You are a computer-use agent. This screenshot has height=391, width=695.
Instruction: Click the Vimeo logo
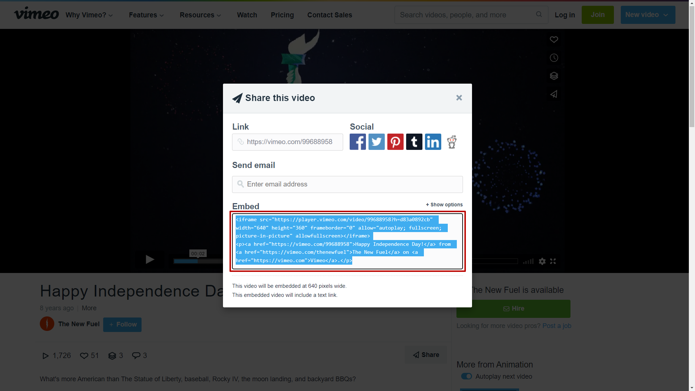36,14
